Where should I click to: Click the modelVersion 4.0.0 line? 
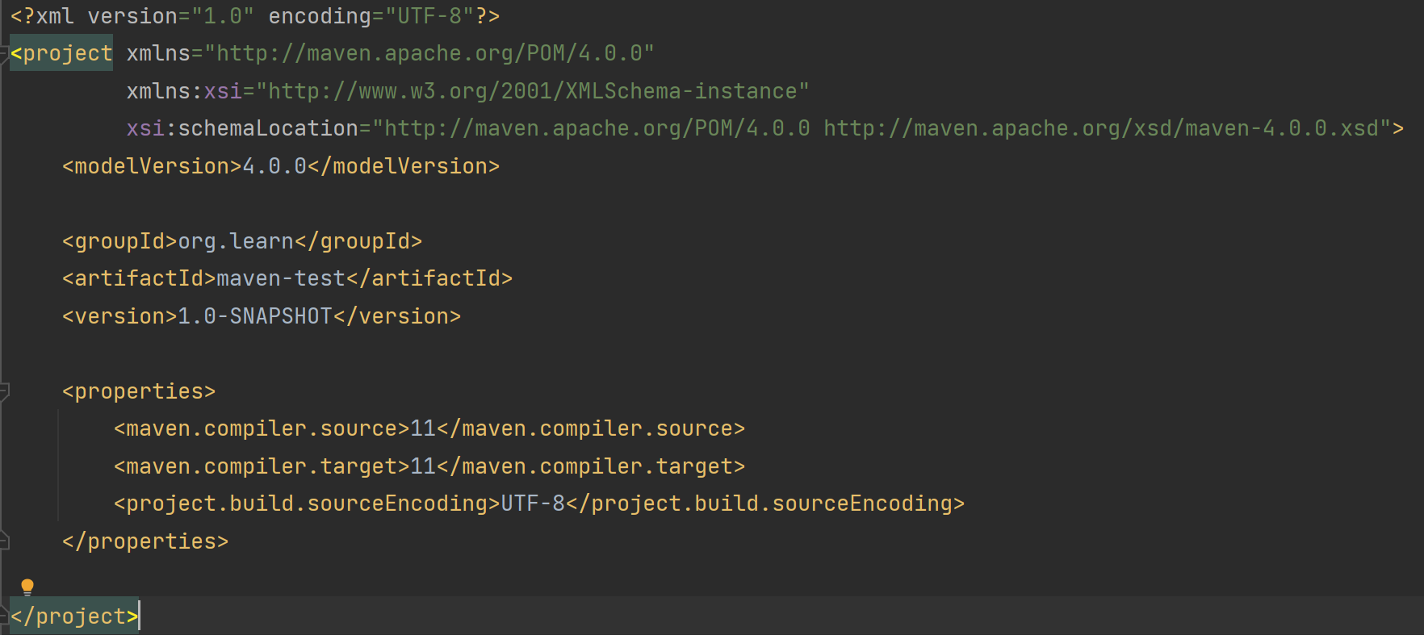pos(281,166)
